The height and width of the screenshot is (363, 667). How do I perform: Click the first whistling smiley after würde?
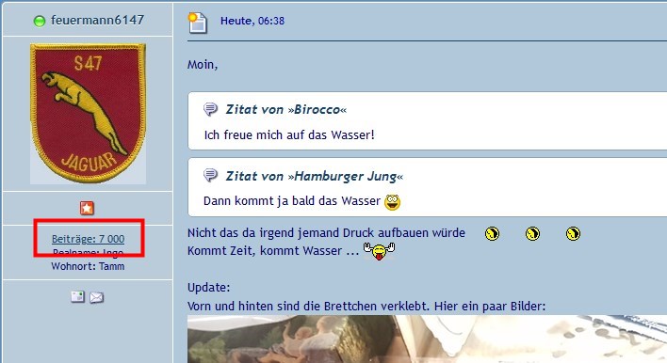point(493,233)
